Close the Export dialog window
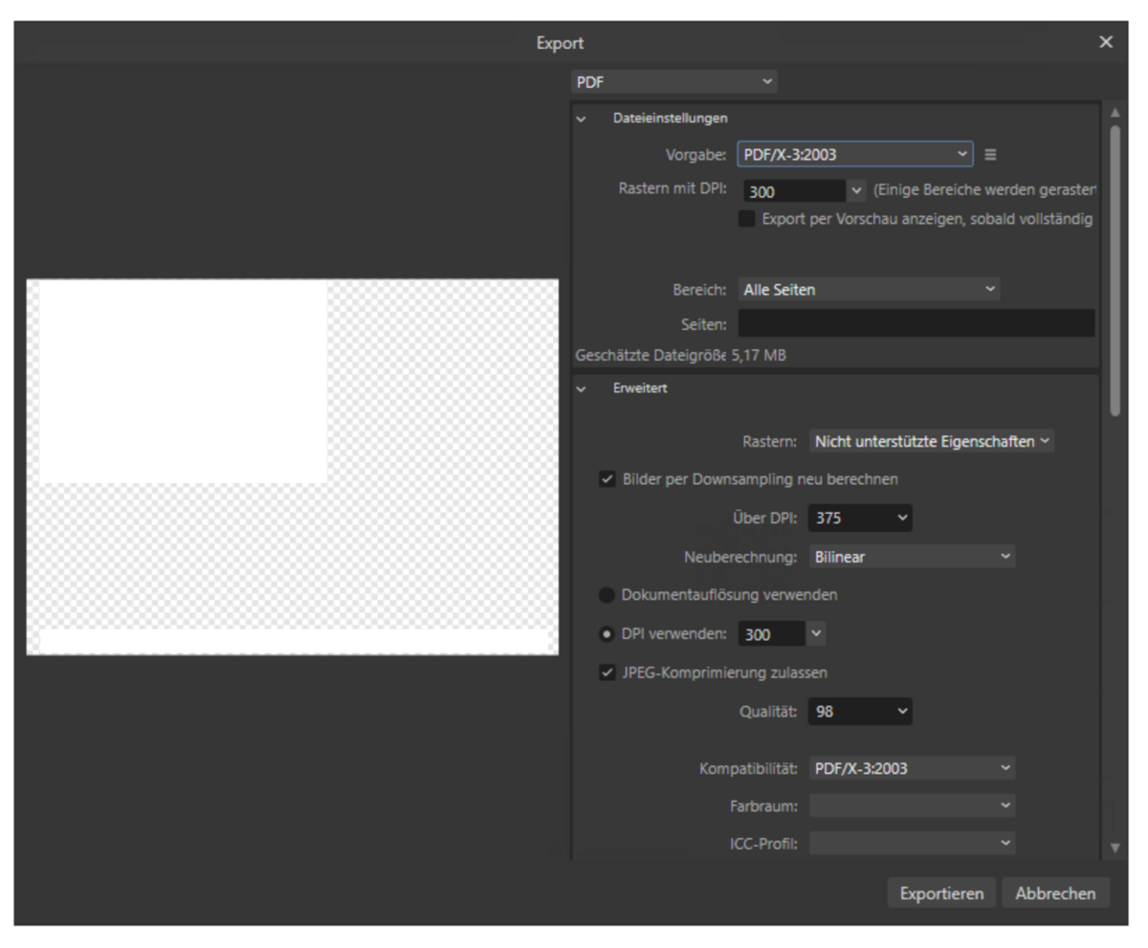 point(1106,42)
